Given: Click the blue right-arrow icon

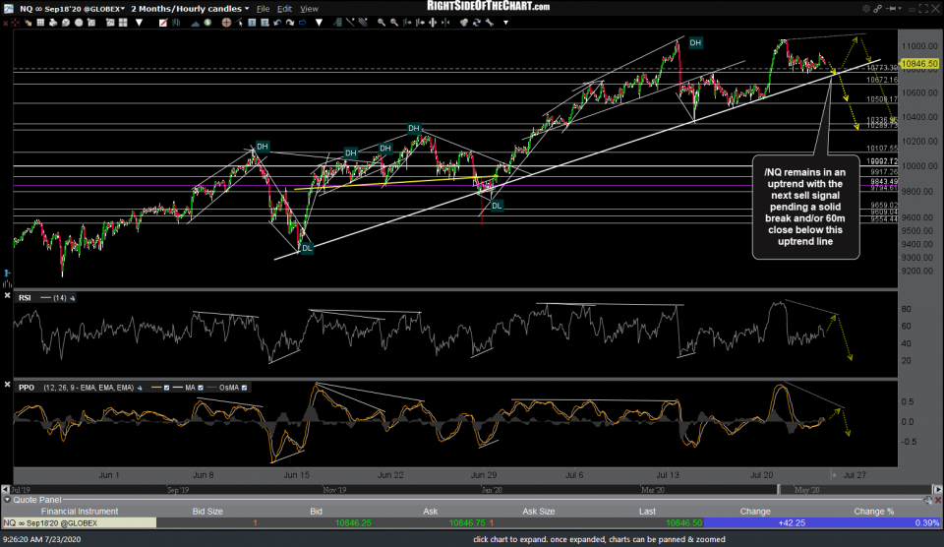Looking at the screenshot, I should click(302, 23).
